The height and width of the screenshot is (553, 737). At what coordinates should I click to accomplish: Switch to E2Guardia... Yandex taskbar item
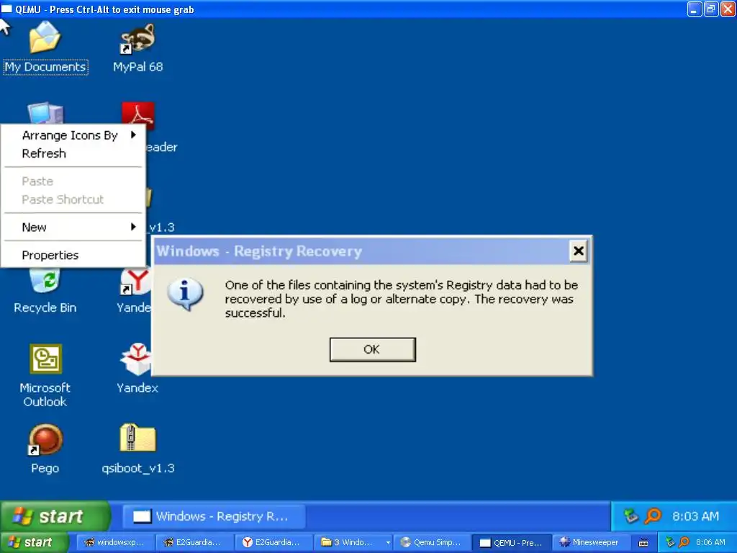click(x=273, y=542)
